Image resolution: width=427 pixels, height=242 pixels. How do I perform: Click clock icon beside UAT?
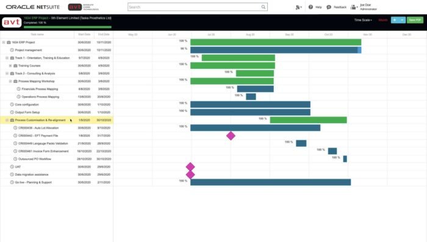(x=12, y=166)
